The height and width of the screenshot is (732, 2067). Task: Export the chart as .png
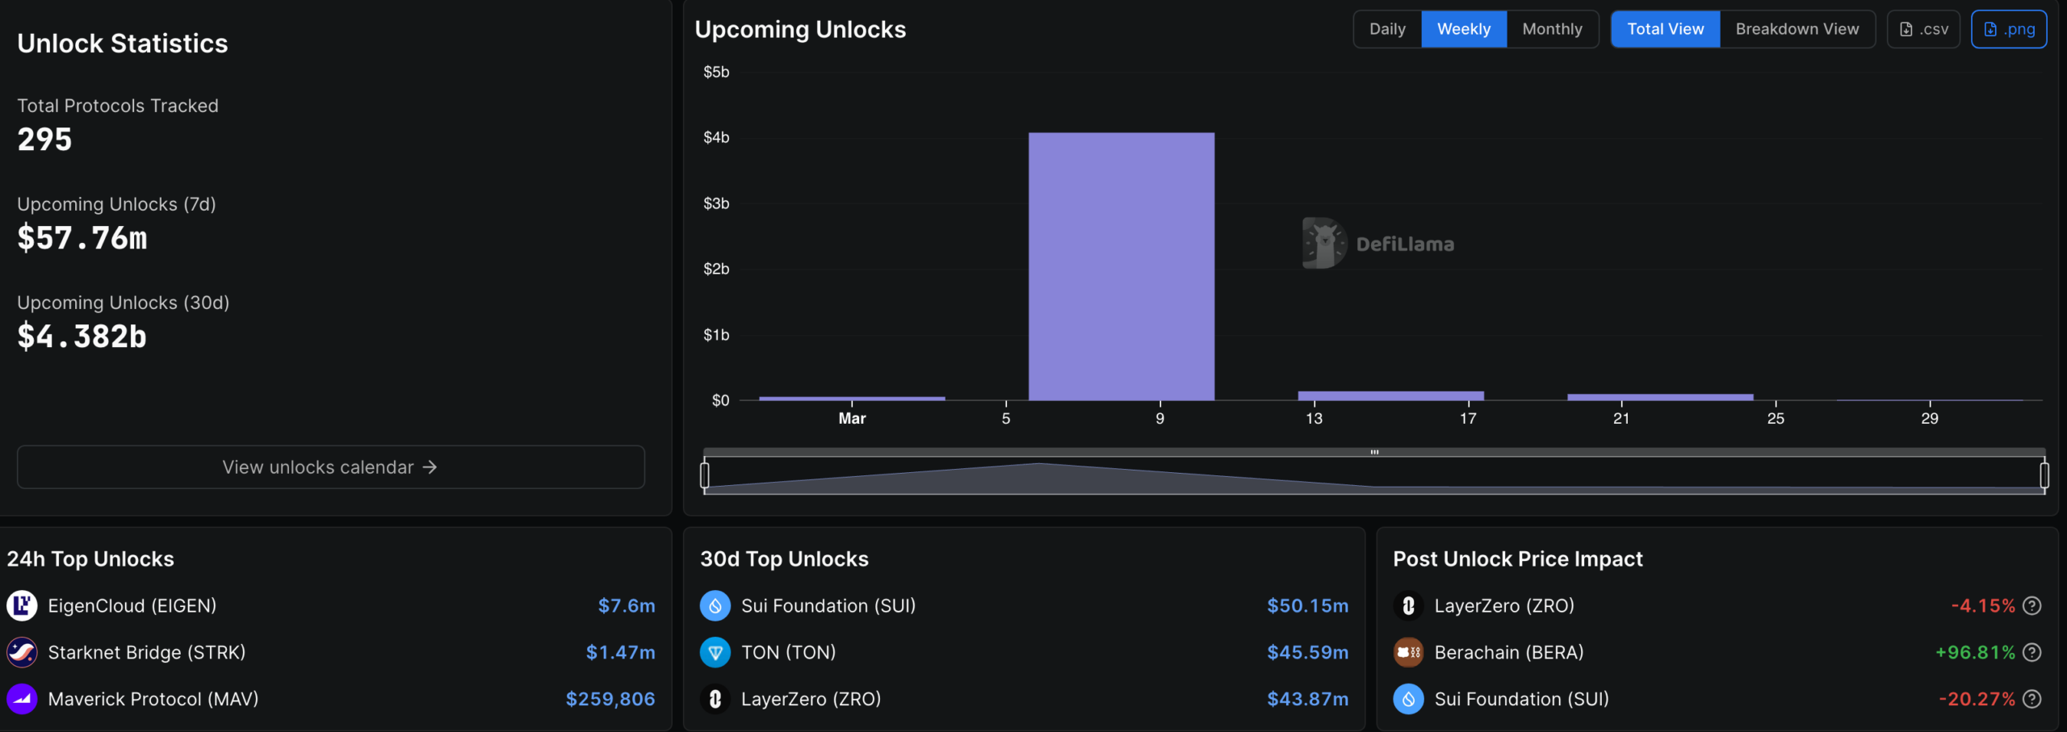tap(2009, 29)
